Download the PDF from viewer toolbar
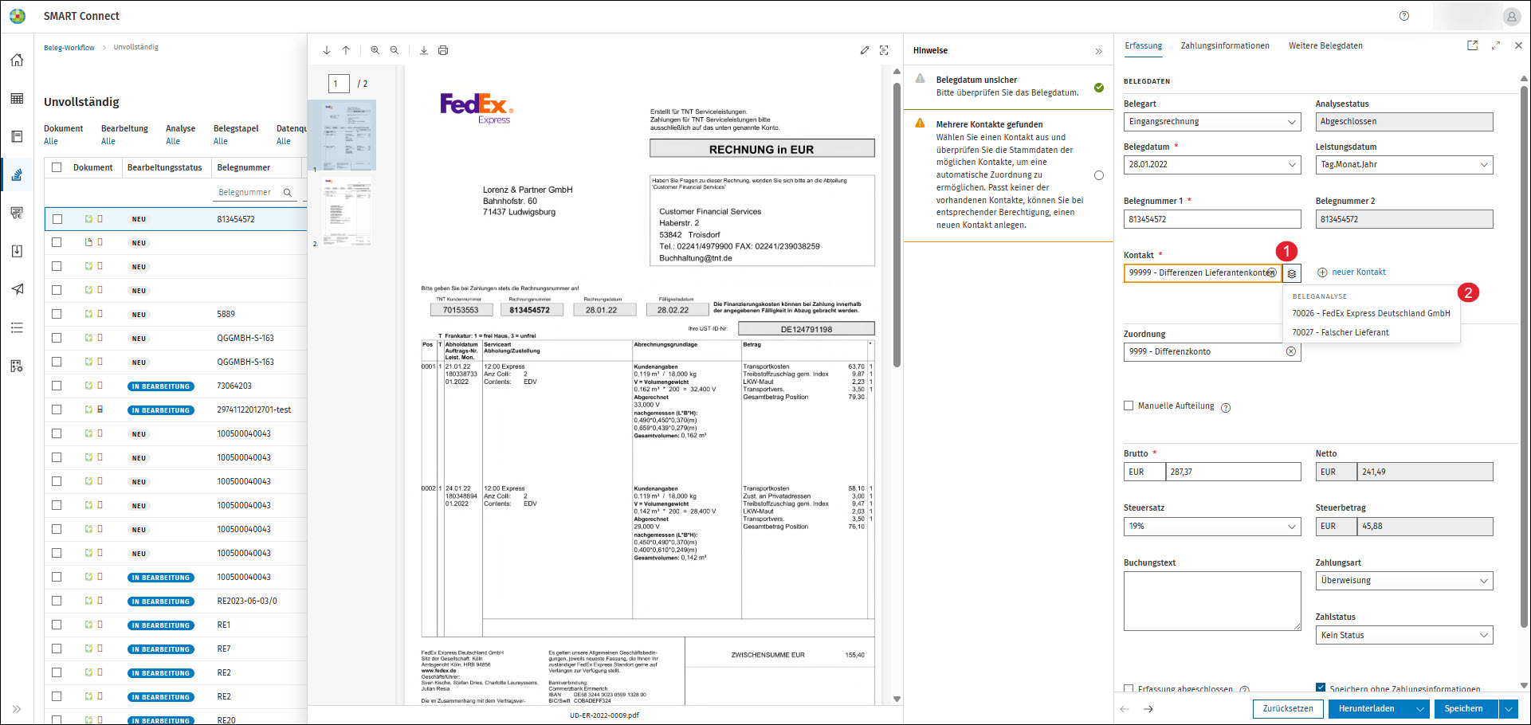1531x725 pixels. click(424, 50)
